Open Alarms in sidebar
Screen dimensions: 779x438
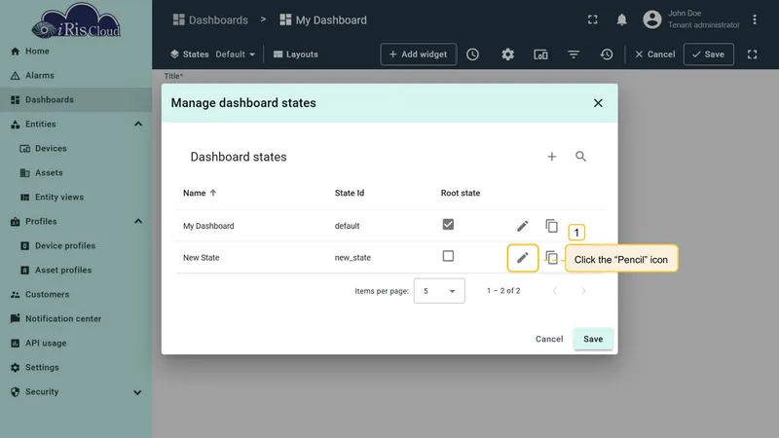pyautogui.click(x=76, y=76)
